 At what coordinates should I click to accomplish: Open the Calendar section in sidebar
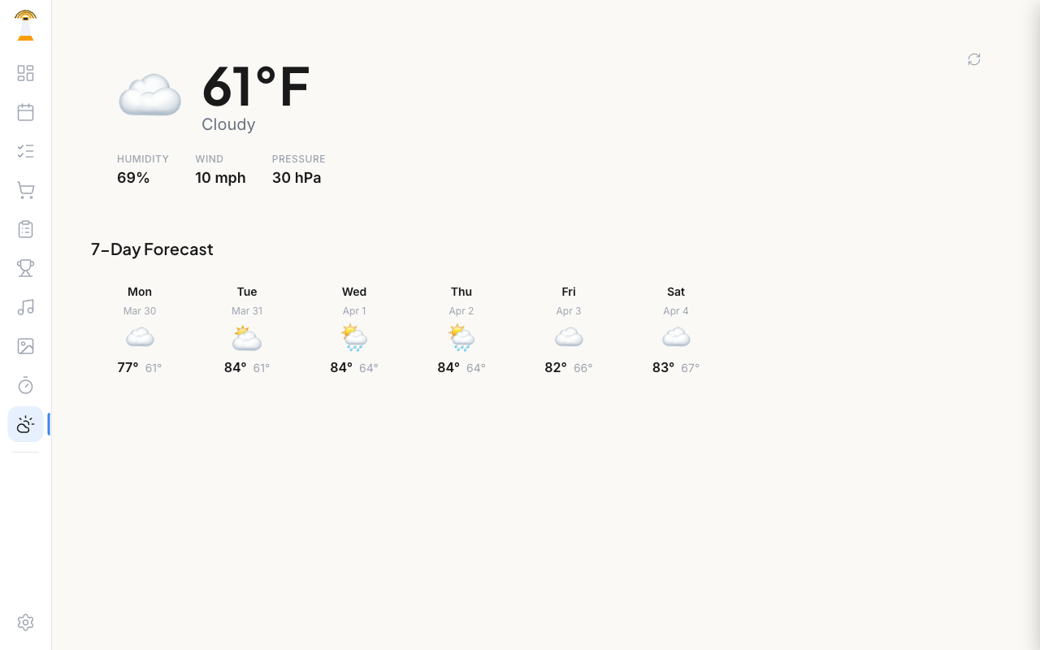point(25,112)
